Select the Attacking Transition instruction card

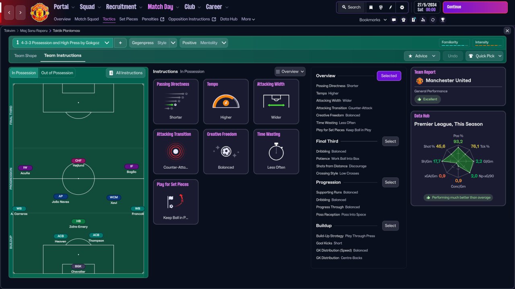[x=176, y=151]
